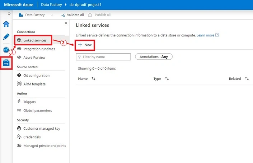Open Azure Purview settings
The image size is (253, 163).
coord(31,58)
